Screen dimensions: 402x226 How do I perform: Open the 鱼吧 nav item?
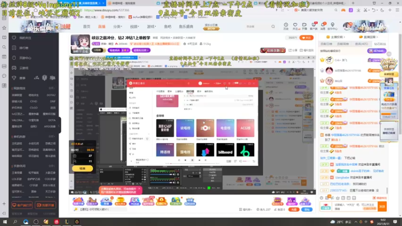point(167,27)
